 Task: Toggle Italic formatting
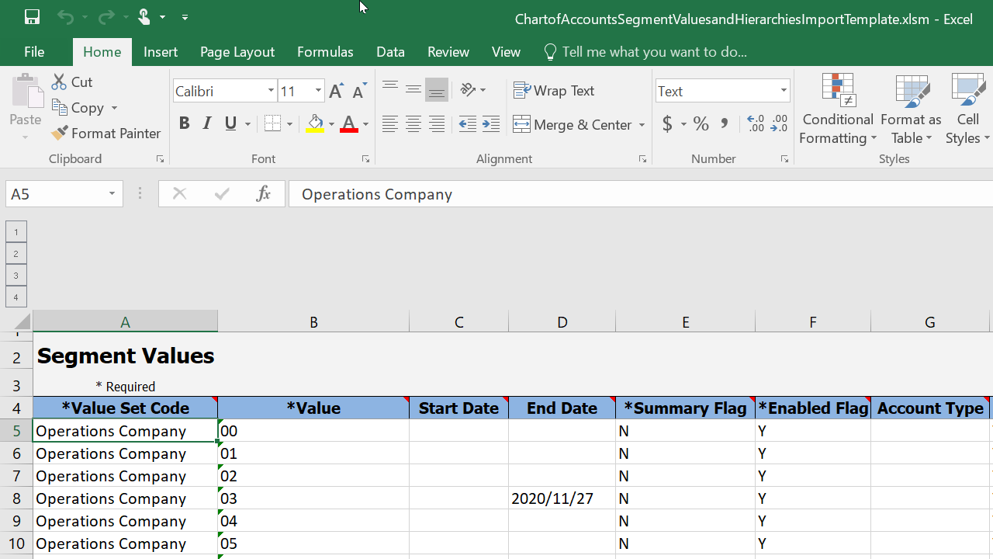207,123
